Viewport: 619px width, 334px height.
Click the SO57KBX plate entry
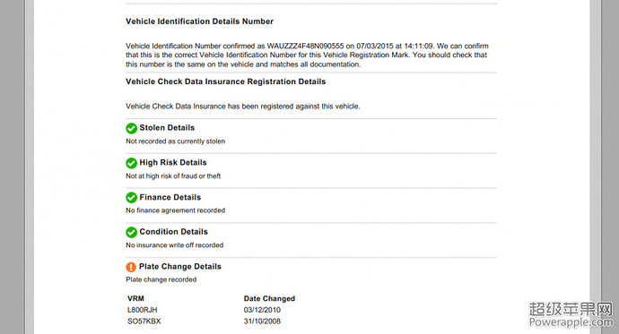pos(144,321)
